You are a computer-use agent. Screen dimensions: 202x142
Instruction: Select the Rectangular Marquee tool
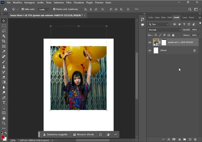click(x=4, y=26)
